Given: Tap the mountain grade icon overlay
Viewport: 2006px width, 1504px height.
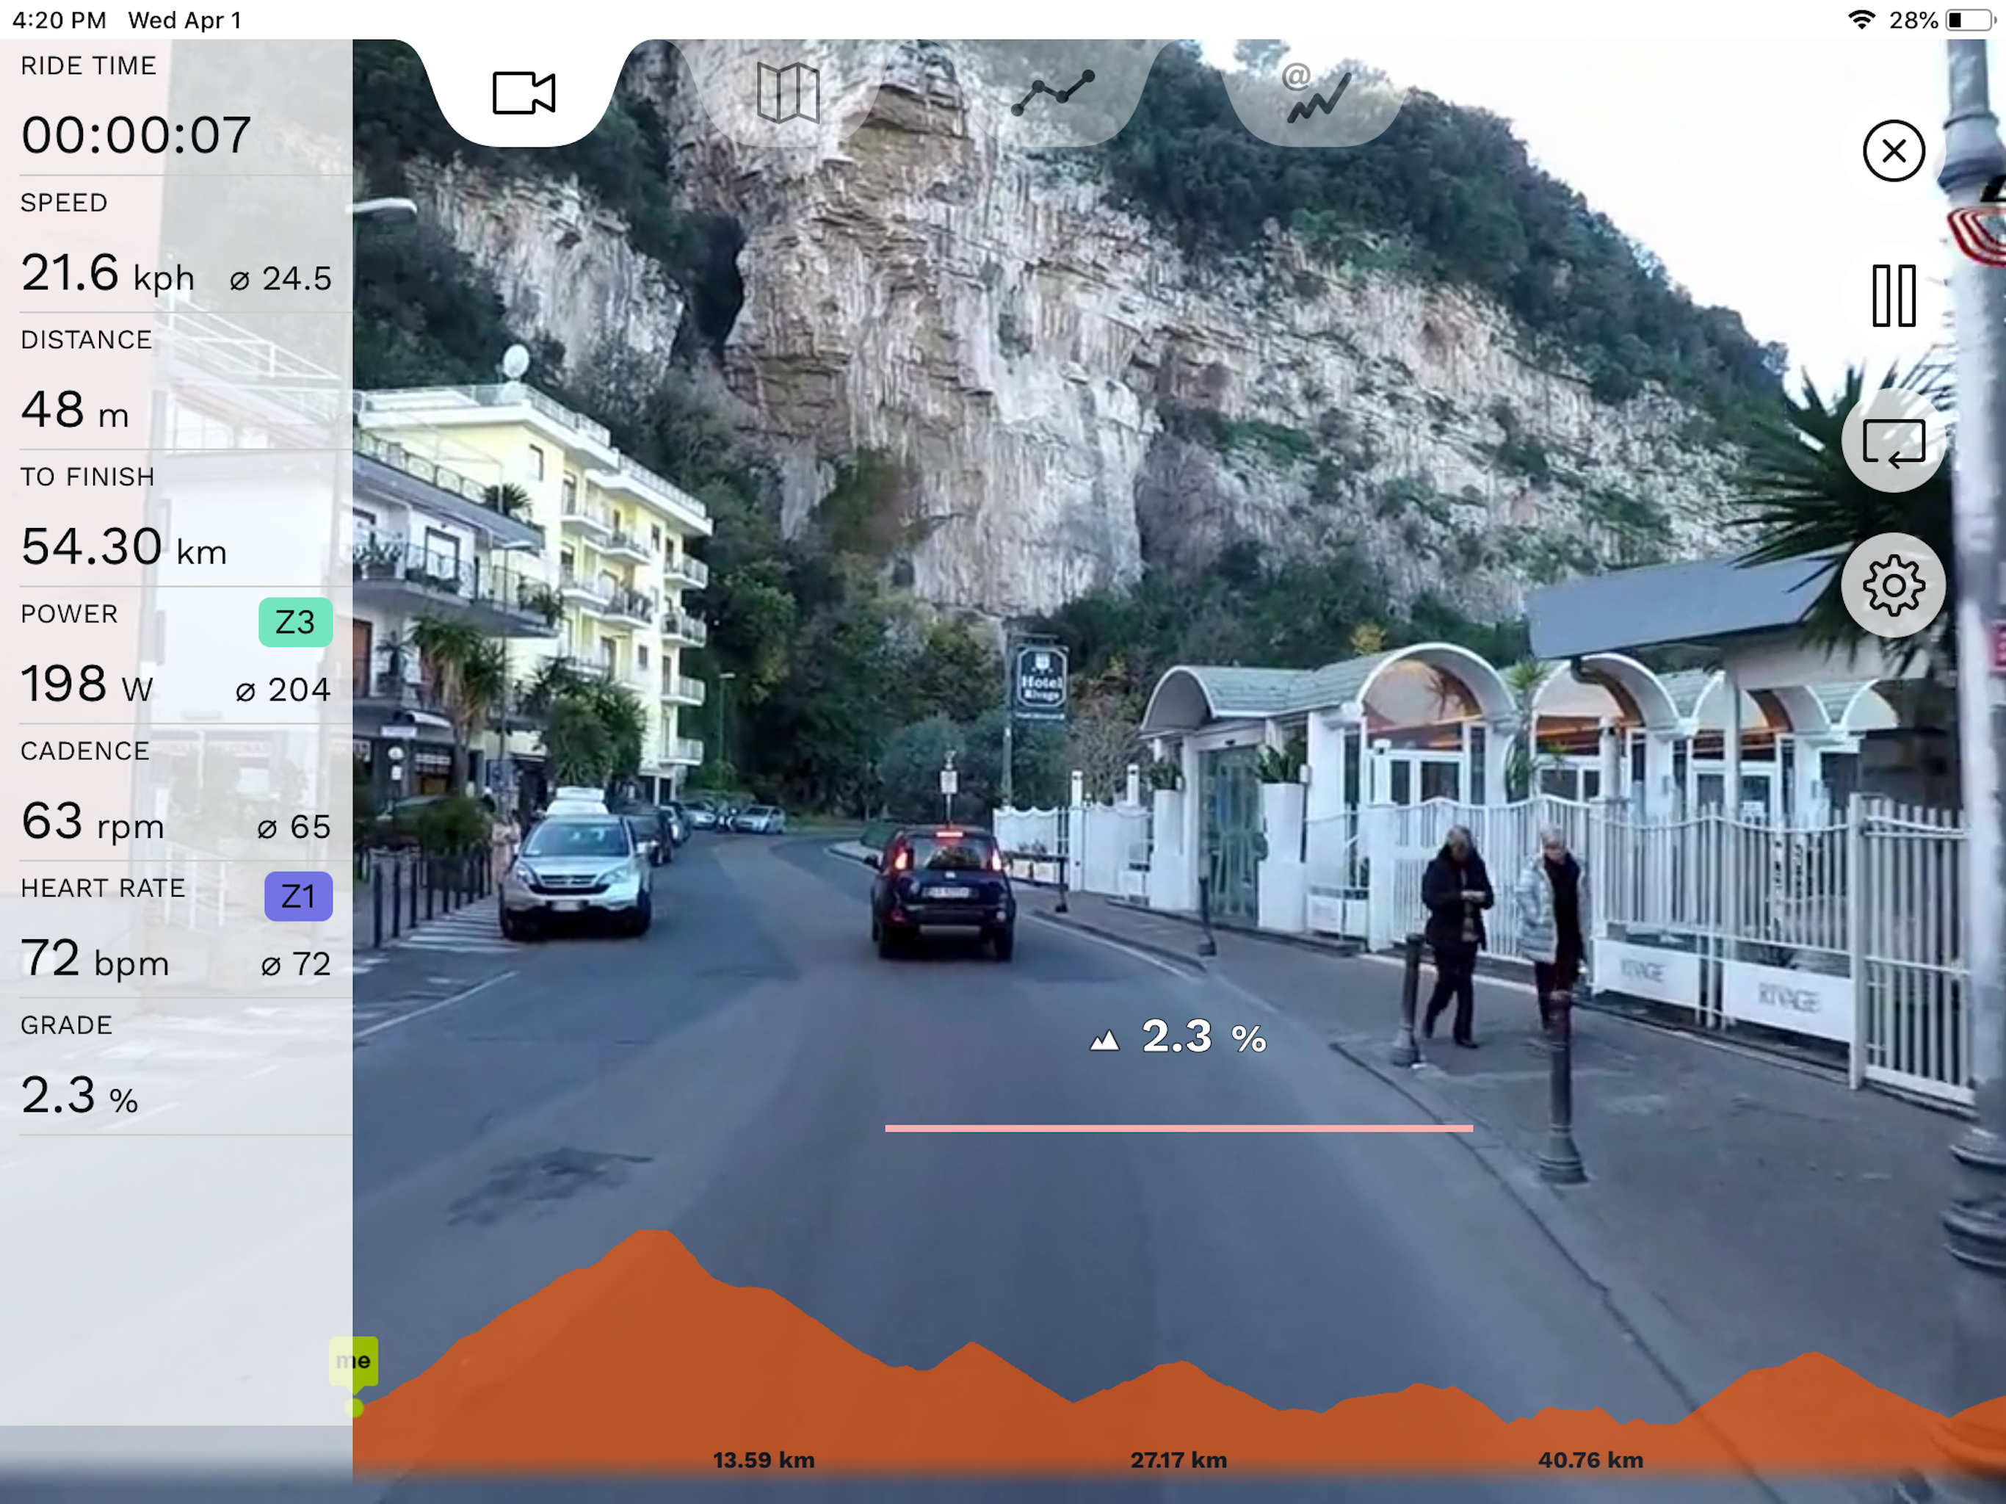Looking at the screenshot, I should coord(1104,1040).
